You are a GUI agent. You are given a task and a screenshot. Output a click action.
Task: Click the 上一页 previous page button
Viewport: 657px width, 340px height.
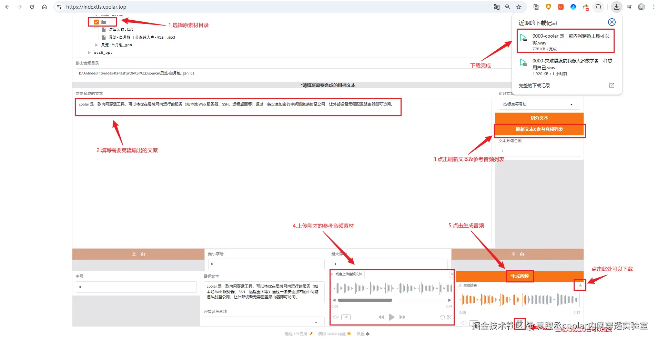[x=138, y=254]
